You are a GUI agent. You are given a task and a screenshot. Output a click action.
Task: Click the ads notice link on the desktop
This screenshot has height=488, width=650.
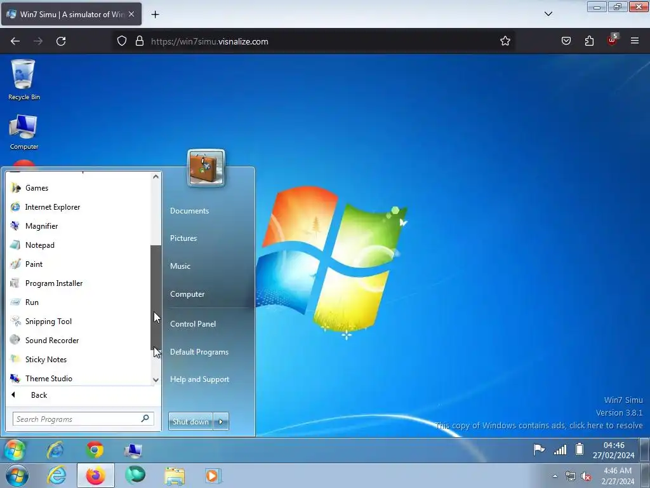click(x=539, y=426)
